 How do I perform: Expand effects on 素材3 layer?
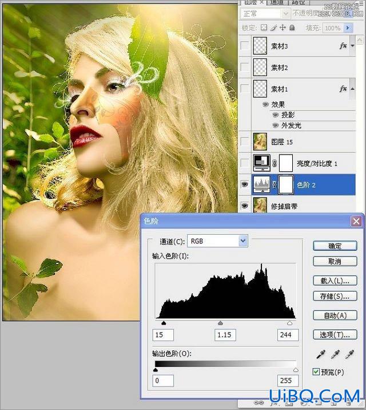point(352,46)
